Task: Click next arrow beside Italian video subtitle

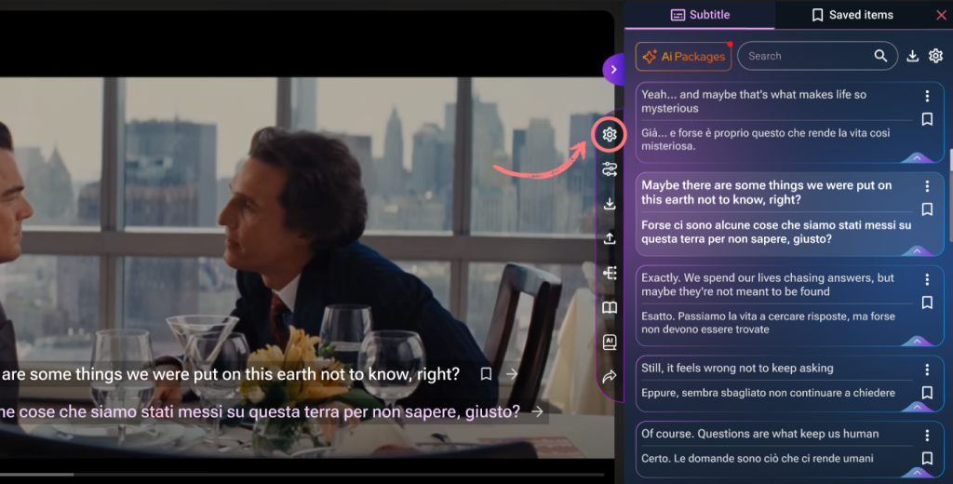Action: 537,411
